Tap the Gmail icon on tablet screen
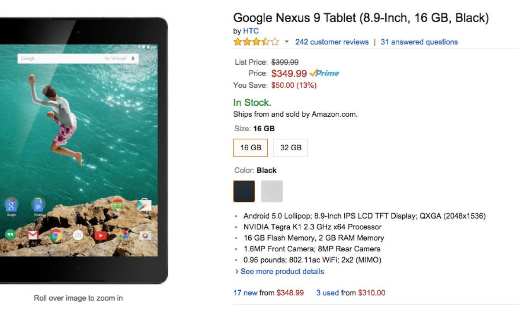This screenshot has width=519, height=311. 33,235
